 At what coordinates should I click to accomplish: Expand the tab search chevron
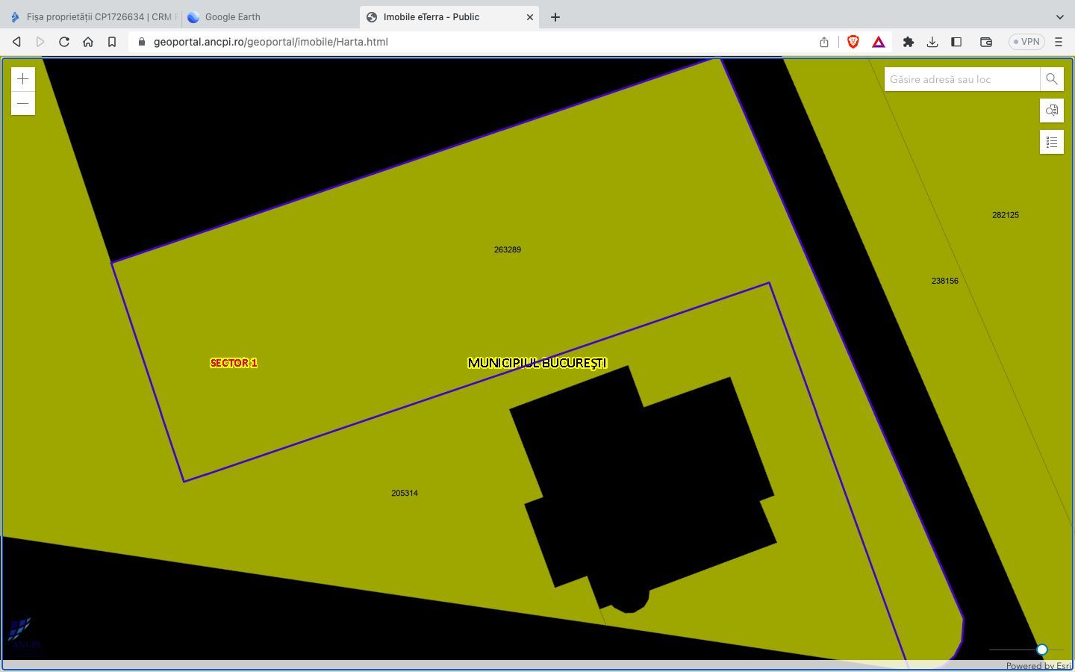point(1059,16)
